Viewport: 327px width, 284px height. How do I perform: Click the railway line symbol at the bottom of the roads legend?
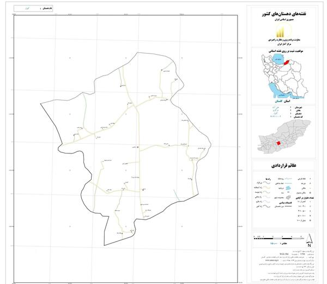point(267,206)
